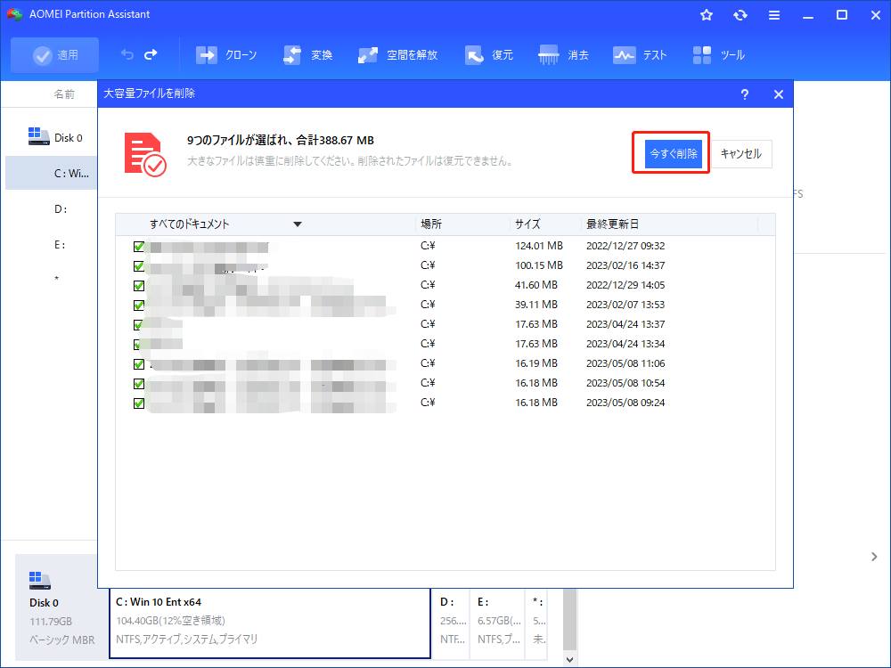Open the ツール (Tools) menu
This screenshot has width=891, height=668.
tap(718, 55)
